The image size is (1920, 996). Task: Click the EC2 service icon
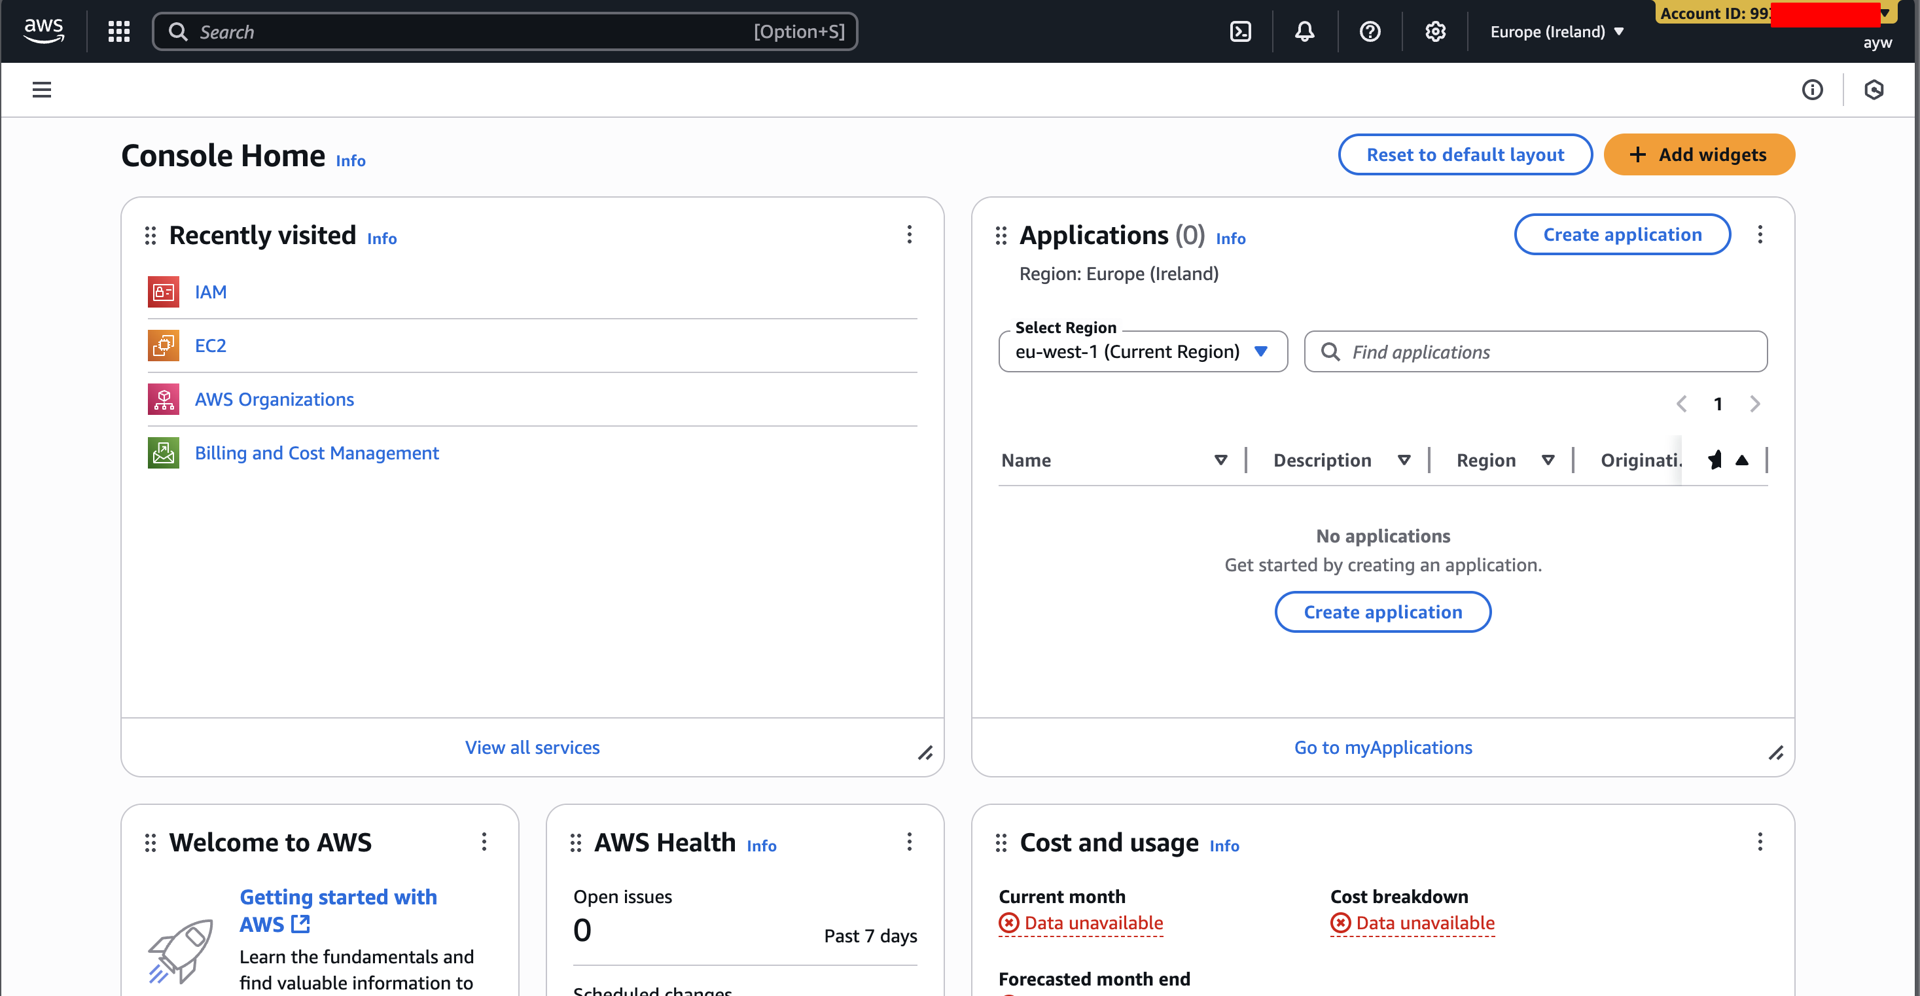162,345
